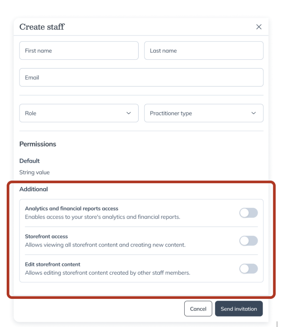Select the String value text
The height and width of the screenshot is (327, 282).
point(34,173)
